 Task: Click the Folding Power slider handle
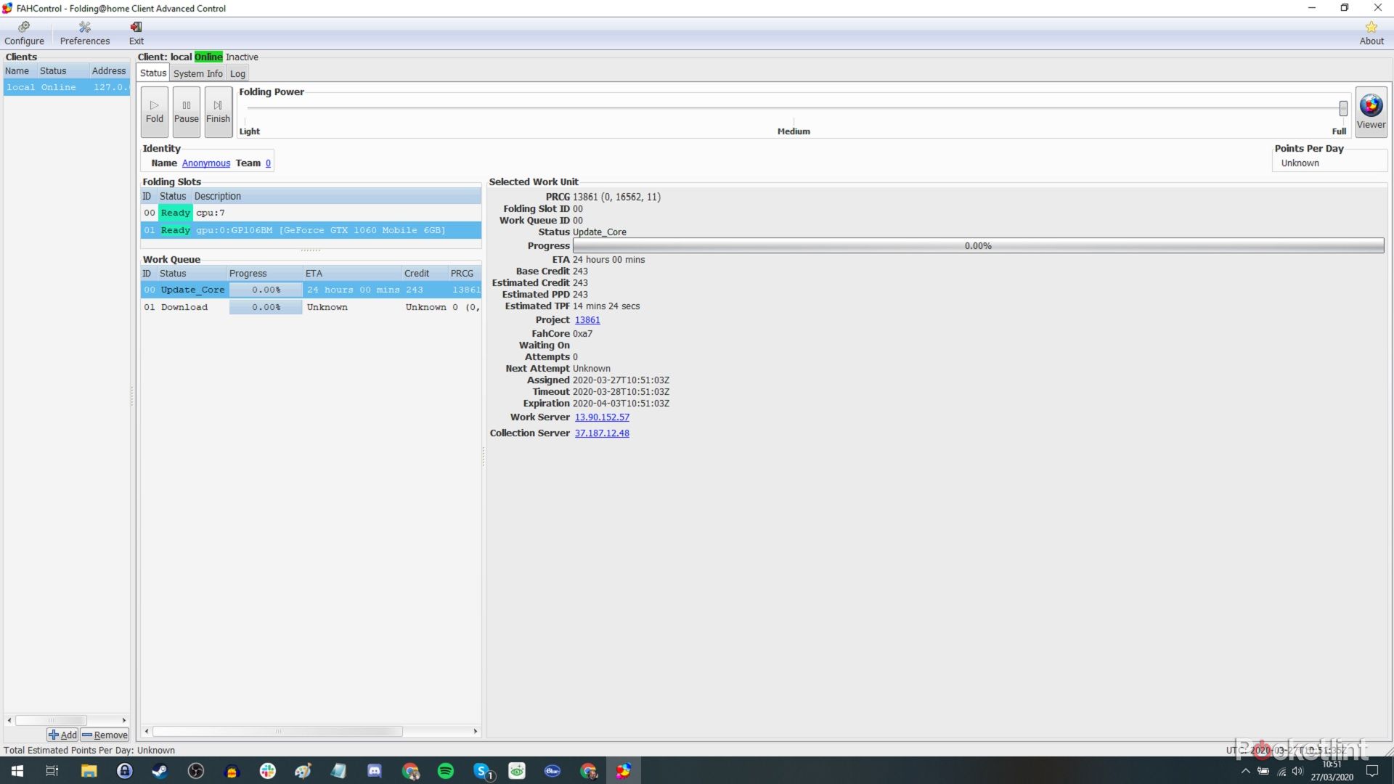pos(1342,108)
